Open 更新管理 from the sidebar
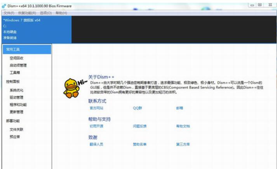 tap(17, 112)
